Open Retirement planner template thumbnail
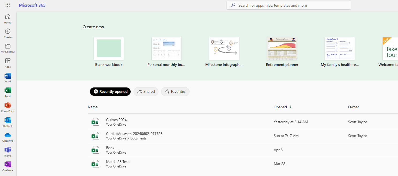398x176 pixels. pyautogui.click(x=282, y=48)
